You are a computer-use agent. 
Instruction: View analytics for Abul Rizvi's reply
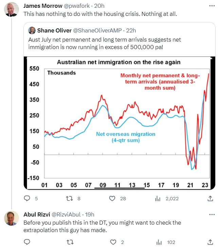pyautogui.click(x=158, y=242)
